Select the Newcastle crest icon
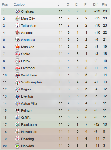111x150 pixels. 17,132
